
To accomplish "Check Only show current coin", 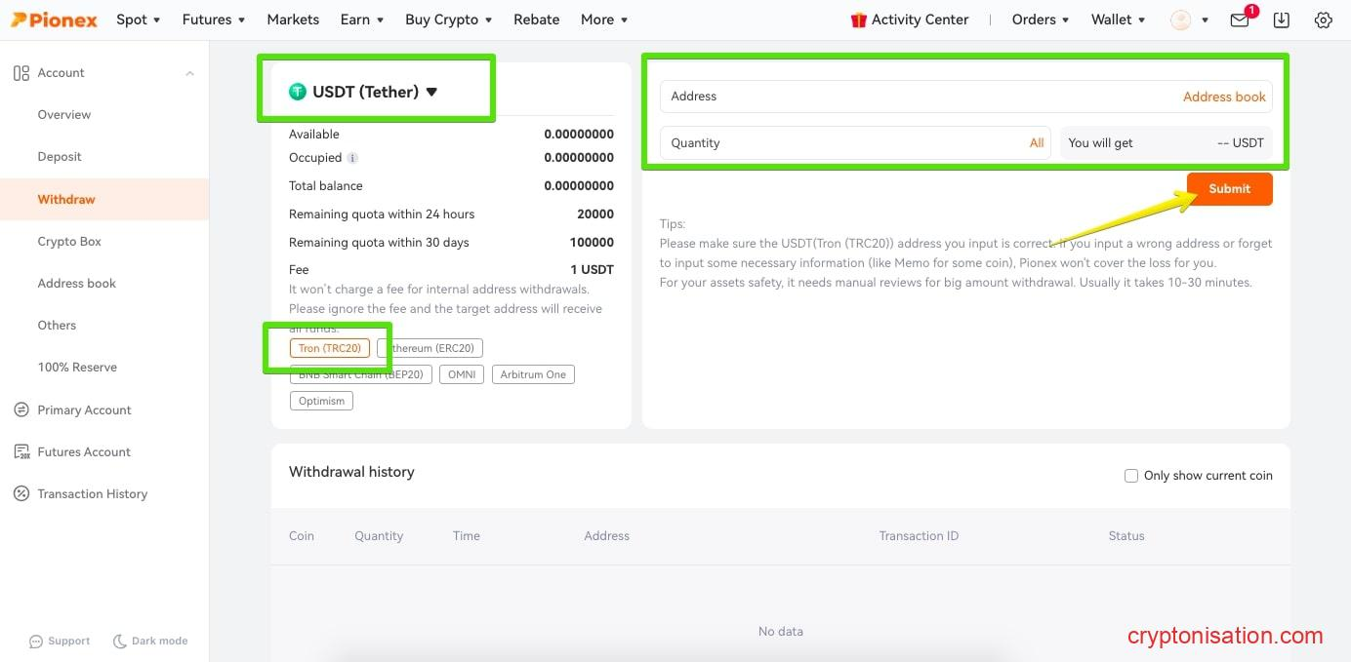I will (1131, 476).
